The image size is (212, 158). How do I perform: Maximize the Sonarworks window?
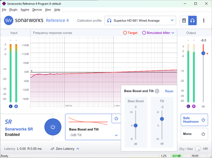(x=196, y=4)
